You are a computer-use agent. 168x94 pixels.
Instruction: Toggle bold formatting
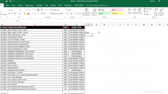click(10, 14)
